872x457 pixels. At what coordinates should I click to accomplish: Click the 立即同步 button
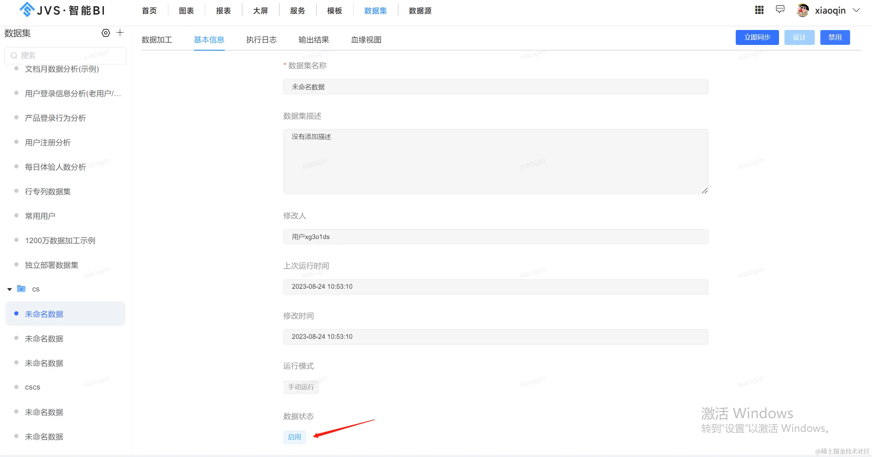click(757, 37)
